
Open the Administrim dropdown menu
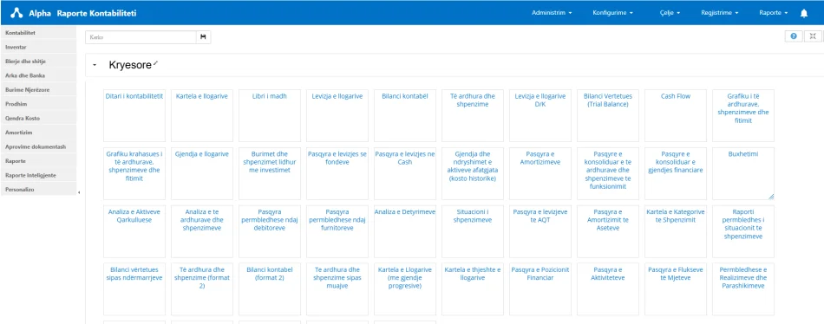click(x=552, y=13)
